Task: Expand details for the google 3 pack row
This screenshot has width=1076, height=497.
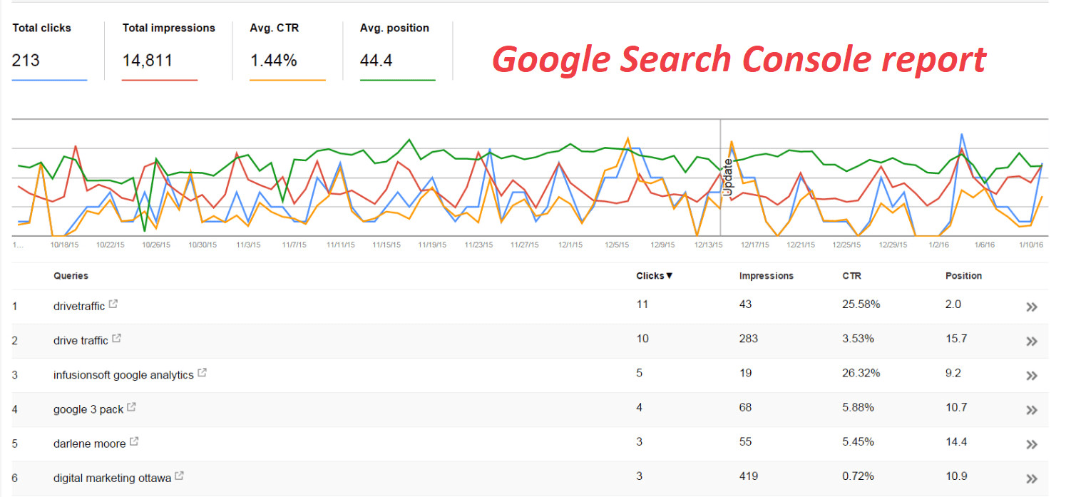Action: pos(1032,410)
